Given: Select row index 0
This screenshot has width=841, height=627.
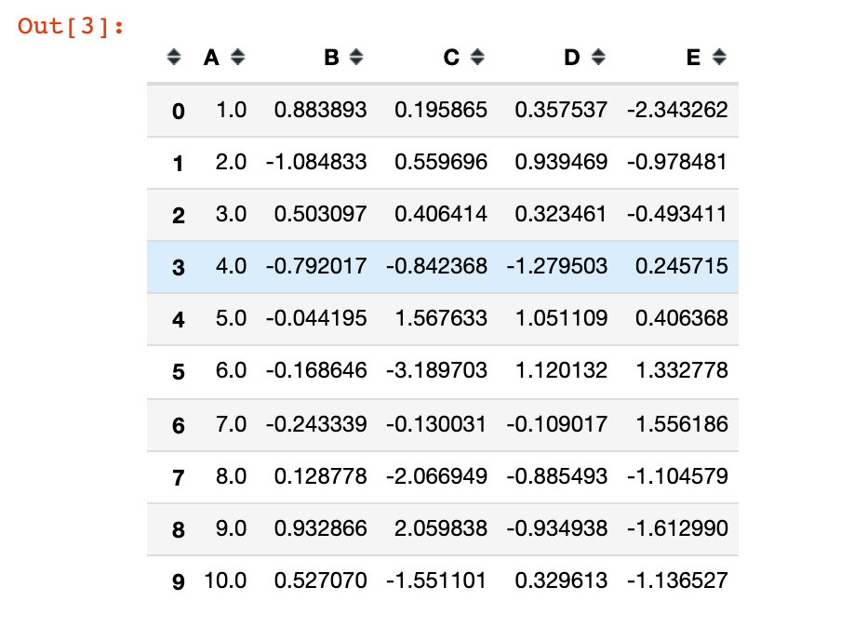Looking at the screenshot, I should tap(179, 111).
